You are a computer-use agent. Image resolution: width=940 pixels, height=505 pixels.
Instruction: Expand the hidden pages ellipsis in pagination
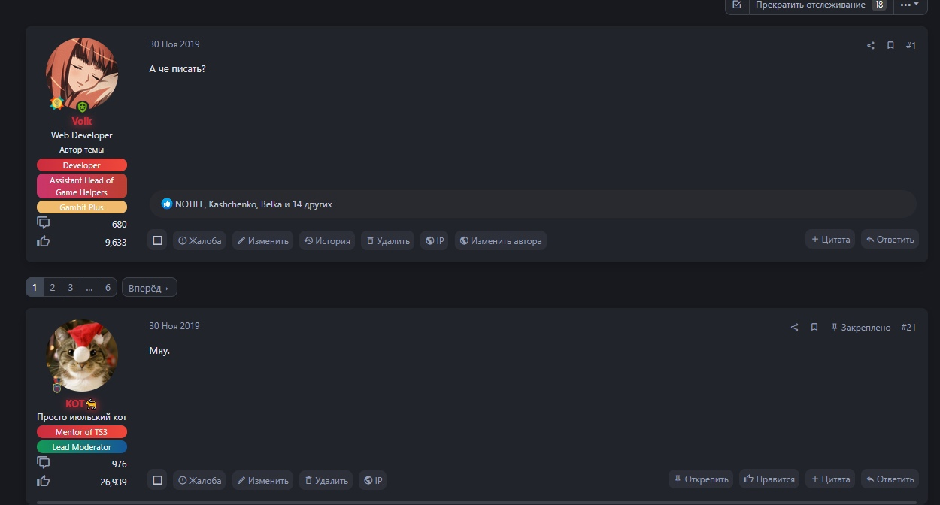(x=89, y=287)
